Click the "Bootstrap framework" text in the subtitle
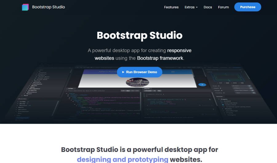277x163 pixels. tap(160, 58)
